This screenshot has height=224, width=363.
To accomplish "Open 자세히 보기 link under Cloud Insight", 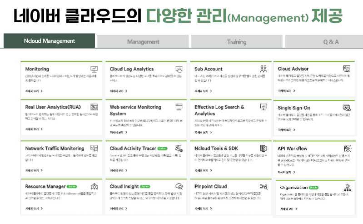I will pyautogui.click(x=119, y=209).
